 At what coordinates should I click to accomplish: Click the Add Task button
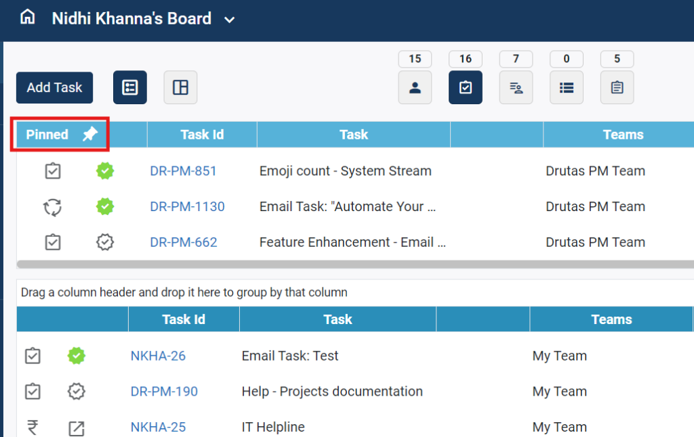click(54, 87)
